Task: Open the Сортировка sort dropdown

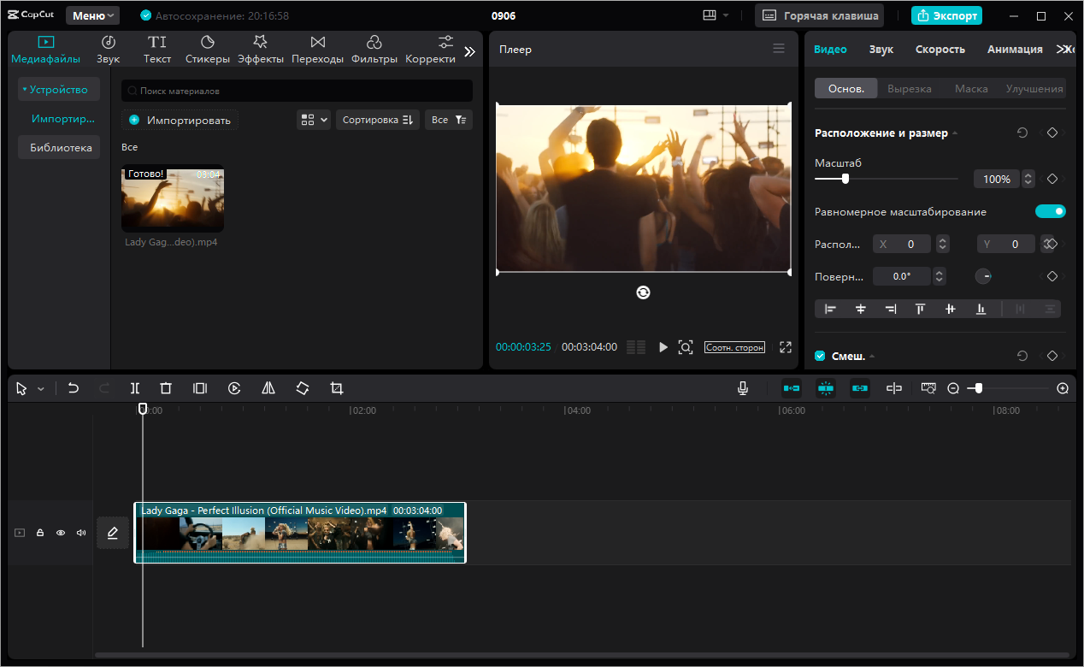Action: [378, 120]
